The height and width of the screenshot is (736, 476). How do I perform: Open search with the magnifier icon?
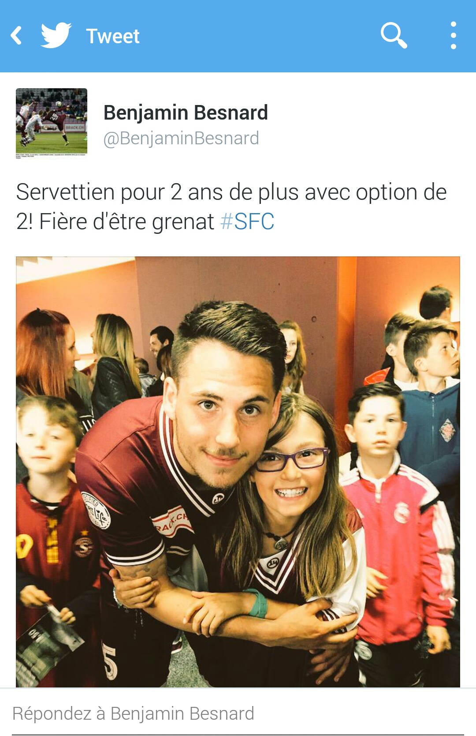394,35
